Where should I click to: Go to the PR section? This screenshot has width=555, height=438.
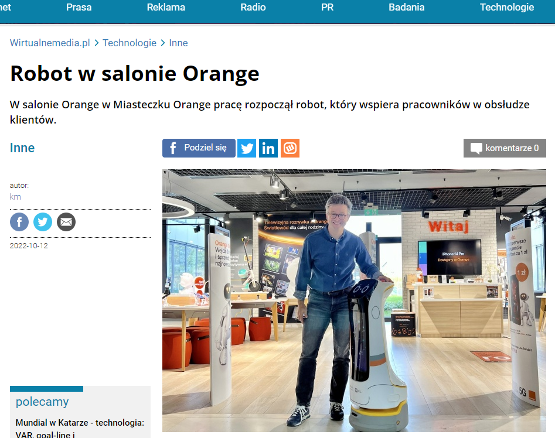(328, 7)
